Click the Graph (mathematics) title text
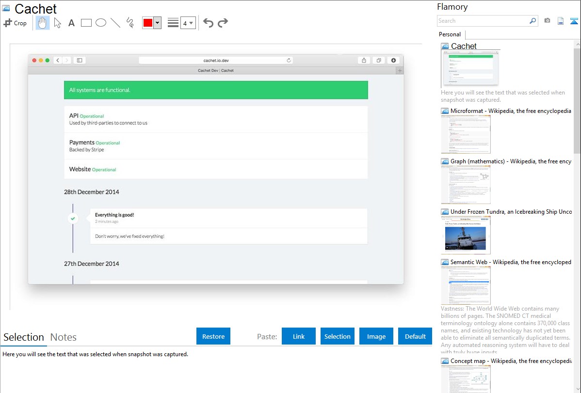This screenshot has width=581, height=393. [x=511, y=161]
